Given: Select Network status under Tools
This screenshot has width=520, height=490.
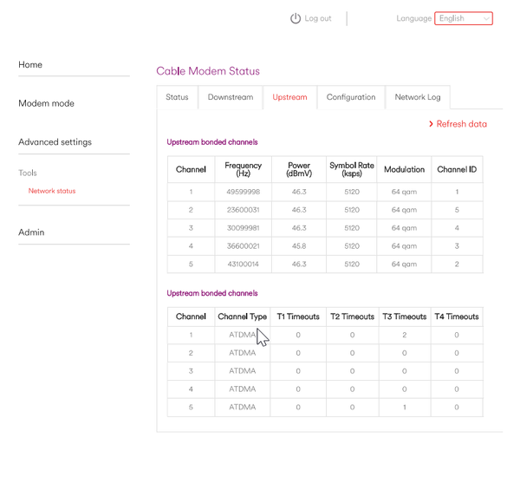Looking at the screenshot, I should [x=52, y=191].
